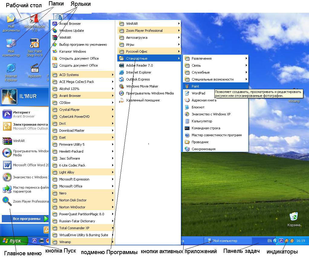Click the Проигрыватель Windows Media icon in submenu

pos(122,93)
